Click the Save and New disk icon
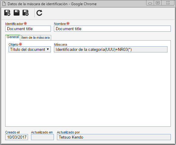The image size is (176, 145). (7, 13)
